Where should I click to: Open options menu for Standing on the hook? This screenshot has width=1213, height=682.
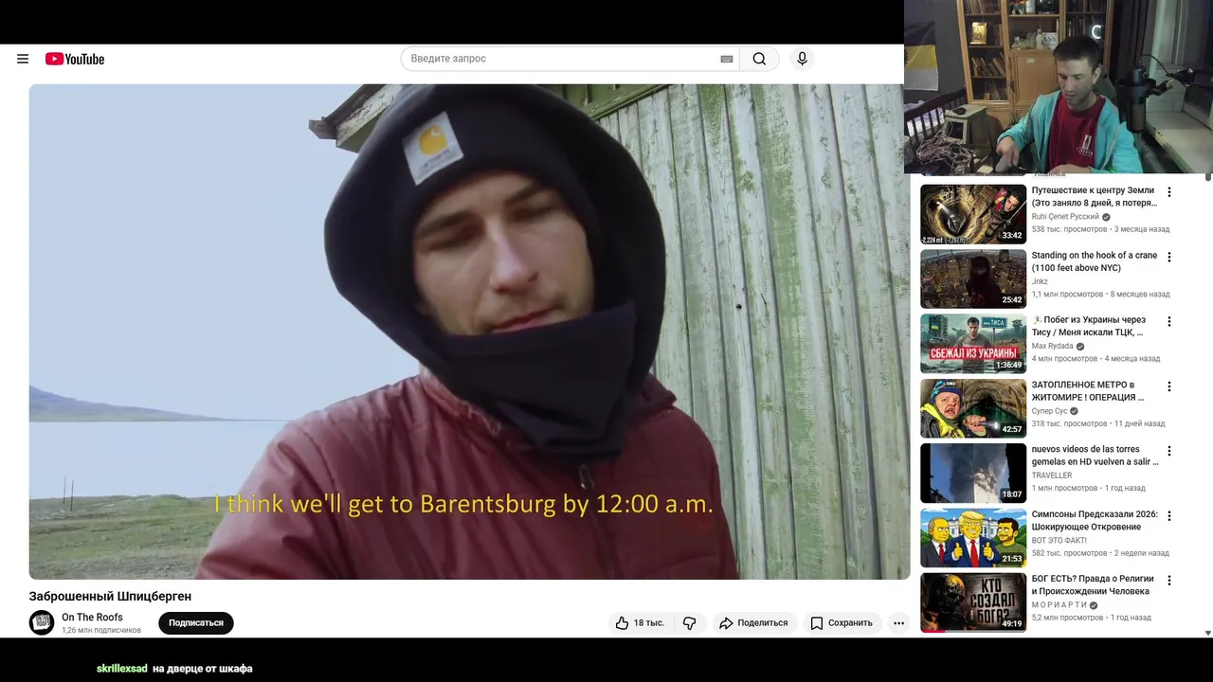tap(1169, 257)
